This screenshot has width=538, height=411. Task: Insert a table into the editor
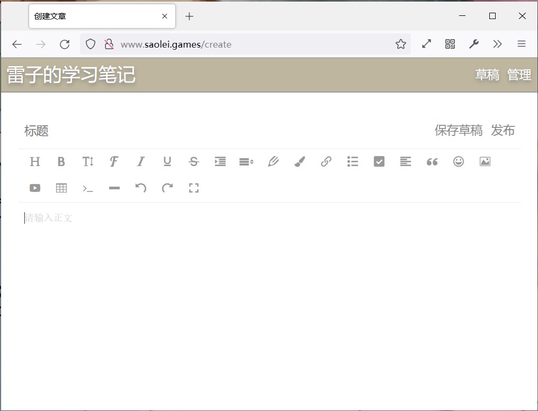[x=61, y=188]
